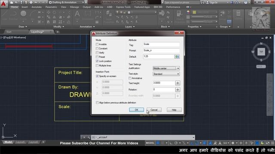Toggle the Verify mode checkbox
The image size is (275, 154).
tap(97, 53)
